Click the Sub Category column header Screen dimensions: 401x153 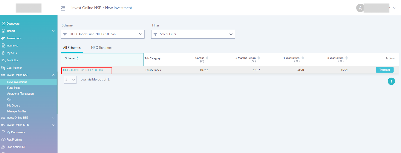152,58
